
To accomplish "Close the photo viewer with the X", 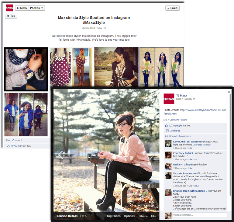I will pyautogui.click(x=229, y=92).
